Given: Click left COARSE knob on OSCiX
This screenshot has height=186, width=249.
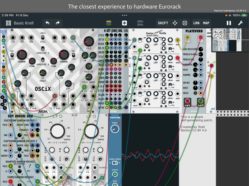Looking at the screenshot, I should click(22, 54).
